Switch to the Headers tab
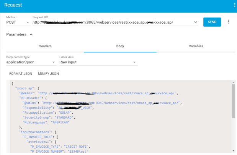 click(45, 46)
